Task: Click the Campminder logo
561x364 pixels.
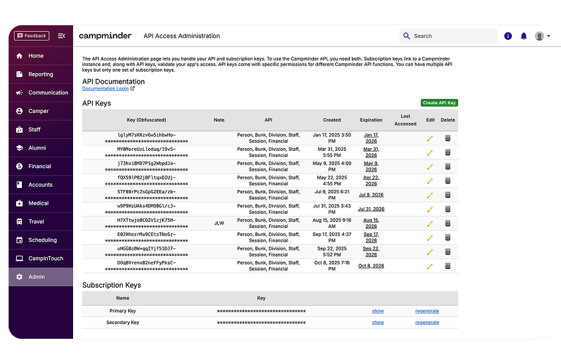Action: [x=105, y=36]
